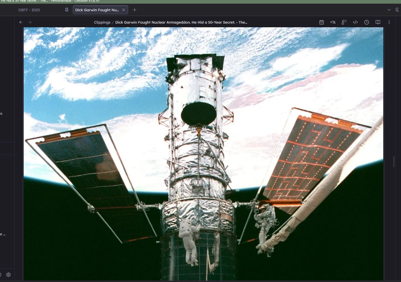The image size is (401, 282).
Task: Click the Hubble telescope image in the note
Action: (x=203, y=154)
